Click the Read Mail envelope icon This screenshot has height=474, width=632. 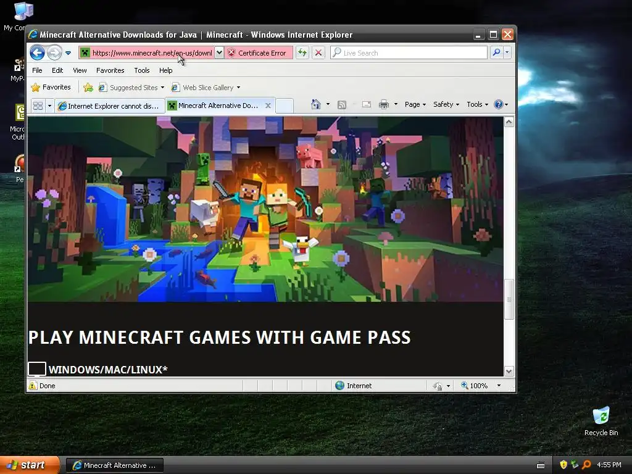(367, 105)
